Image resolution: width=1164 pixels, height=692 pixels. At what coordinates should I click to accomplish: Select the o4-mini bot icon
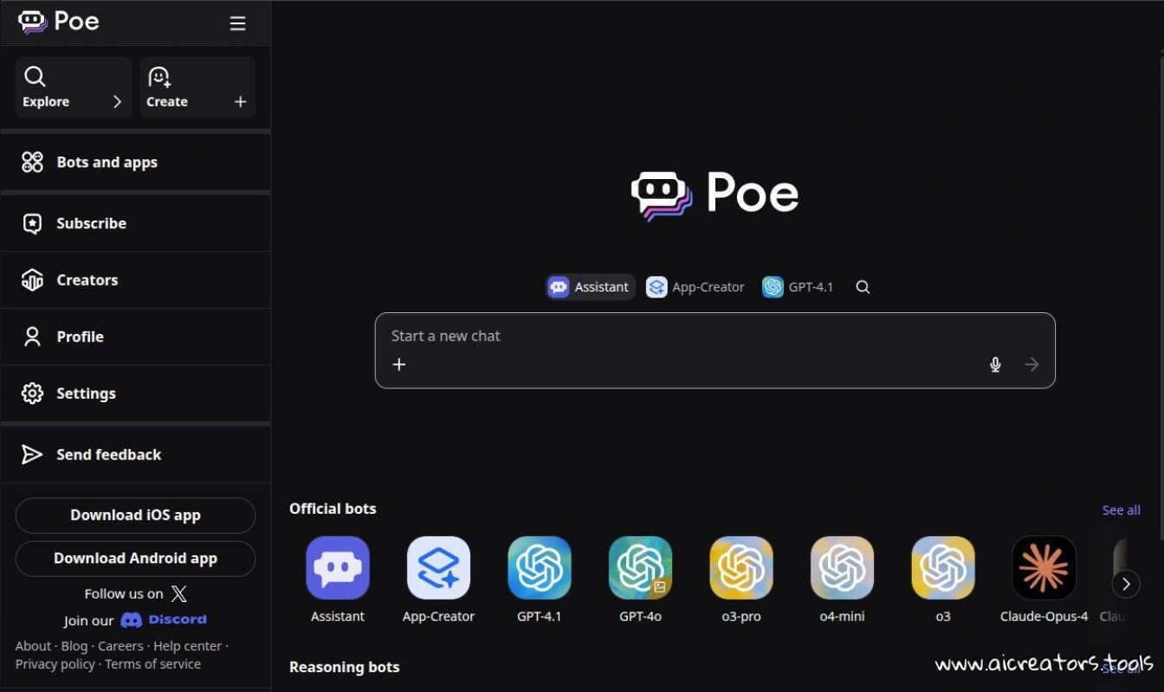(842, 568)
